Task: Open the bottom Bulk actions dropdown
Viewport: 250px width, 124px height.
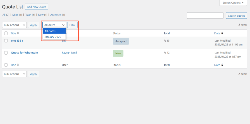Action: [x=14, y=74]
